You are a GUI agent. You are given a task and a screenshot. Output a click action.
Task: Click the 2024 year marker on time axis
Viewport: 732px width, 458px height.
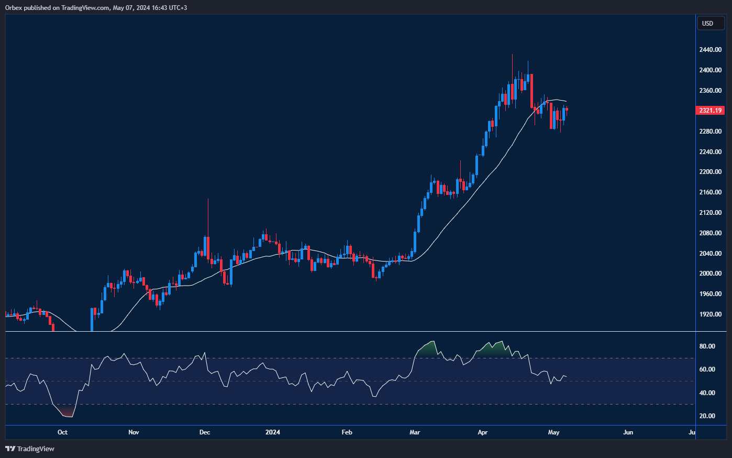(x=273, y=432)
